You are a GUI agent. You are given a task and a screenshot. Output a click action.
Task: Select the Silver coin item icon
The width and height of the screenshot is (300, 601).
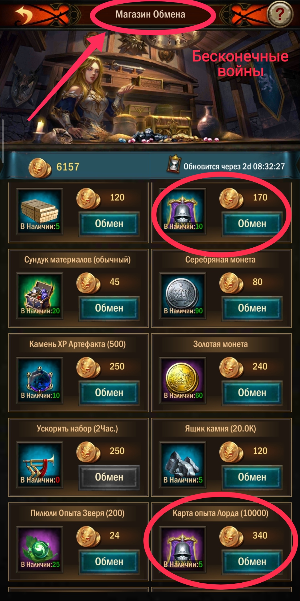[x=183, y=296]
